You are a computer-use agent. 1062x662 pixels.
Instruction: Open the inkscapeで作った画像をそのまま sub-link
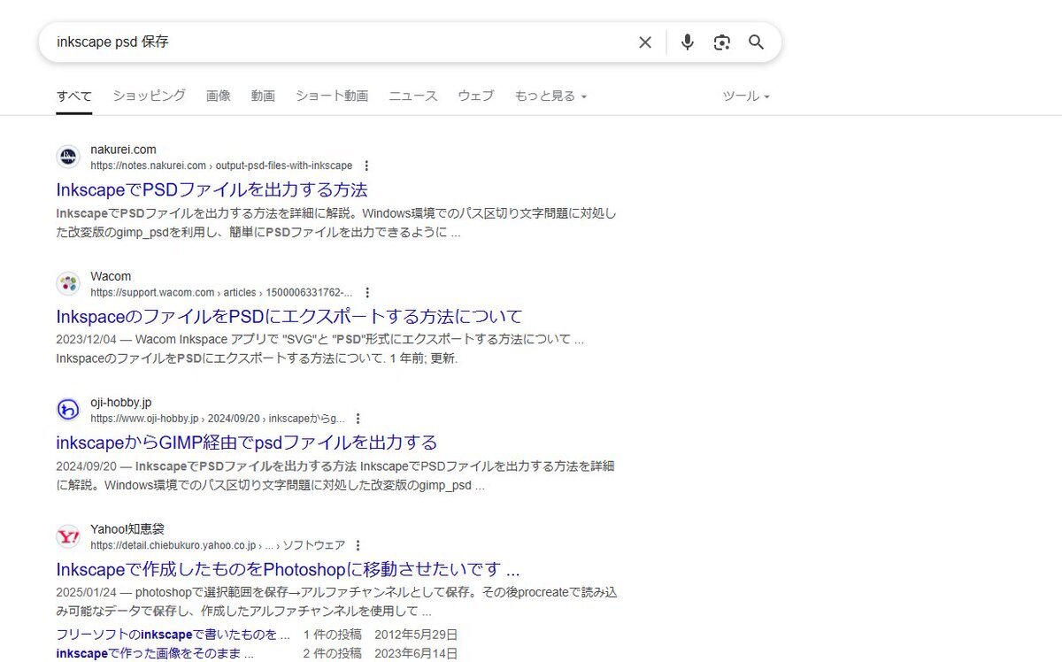[155, 653]
